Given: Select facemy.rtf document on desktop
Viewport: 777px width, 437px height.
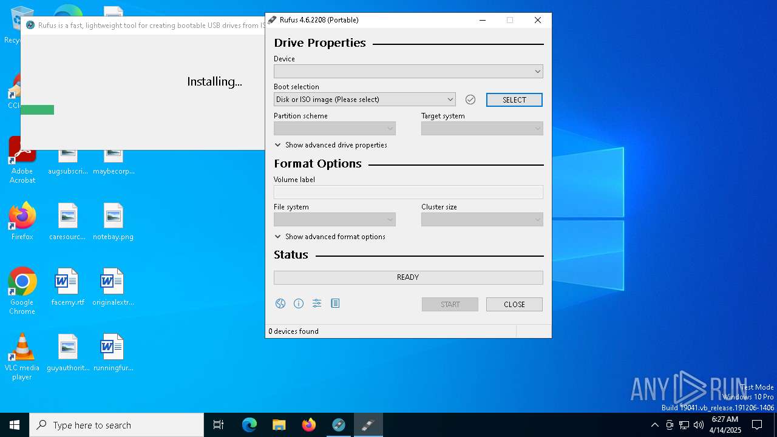Looking at the screenshot, I should tap(67, 287).
